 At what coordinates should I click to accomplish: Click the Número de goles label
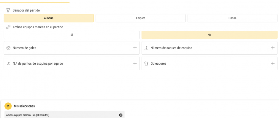(24, 48)
